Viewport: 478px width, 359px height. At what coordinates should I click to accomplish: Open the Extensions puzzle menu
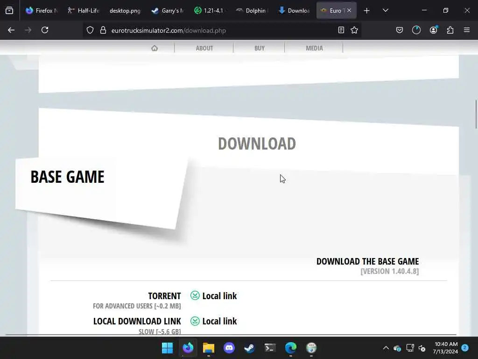(x=450, y=30)
